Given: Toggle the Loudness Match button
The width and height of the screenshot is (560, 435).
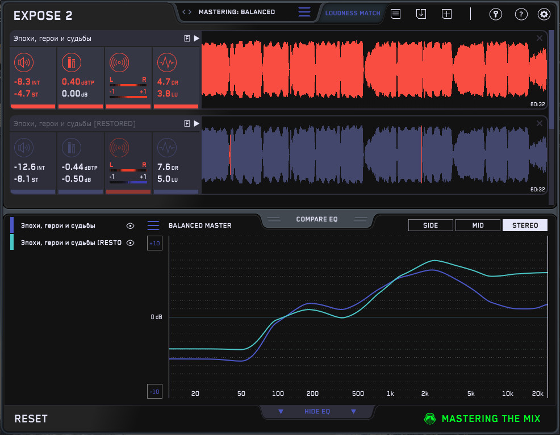Looking at the screenshot, I should pyautogui.click(x=352, y=13).
